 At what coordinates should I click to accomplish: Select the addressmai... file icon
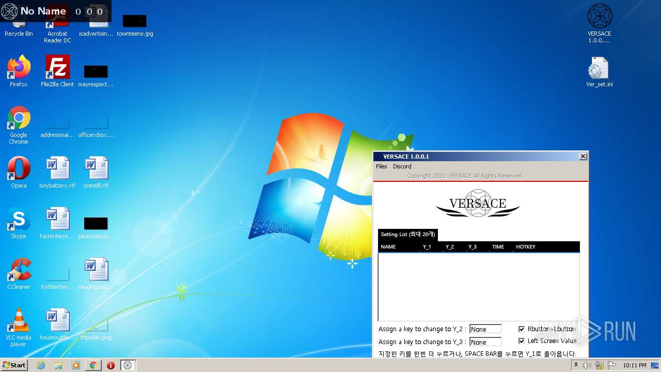point(57,128)
